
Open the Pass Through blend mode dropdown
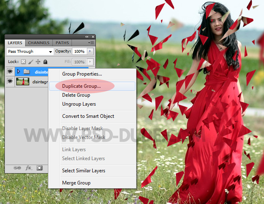tap(30, 51)
